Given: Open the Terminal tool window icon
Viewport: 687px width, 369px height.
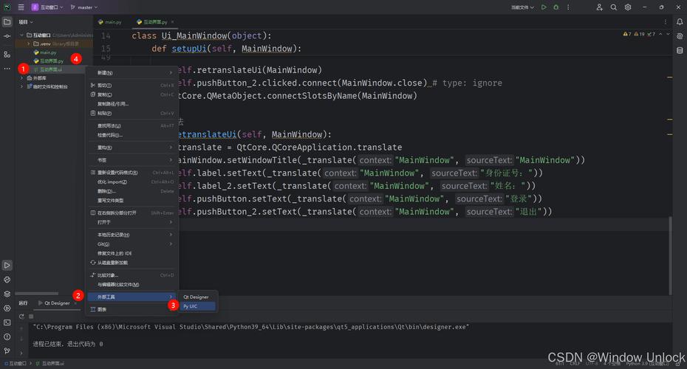Looking at the screenshot, I should [7, 322].
